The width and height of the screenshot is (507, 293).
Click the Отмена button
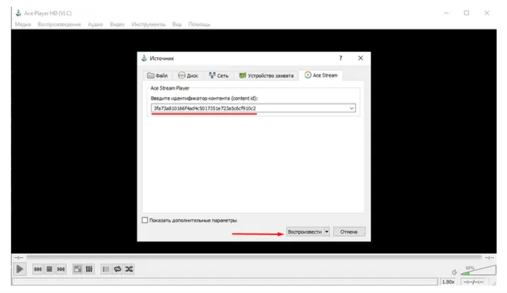coord(349,232)
